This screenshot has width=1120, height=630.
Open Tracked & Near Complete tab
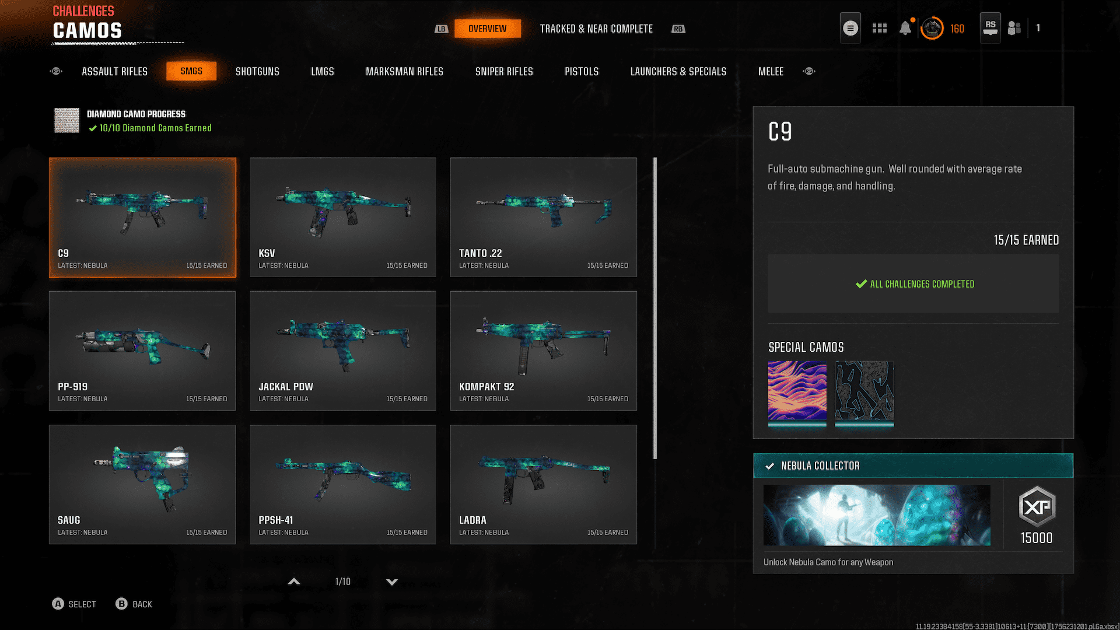(x=596, y=29)
